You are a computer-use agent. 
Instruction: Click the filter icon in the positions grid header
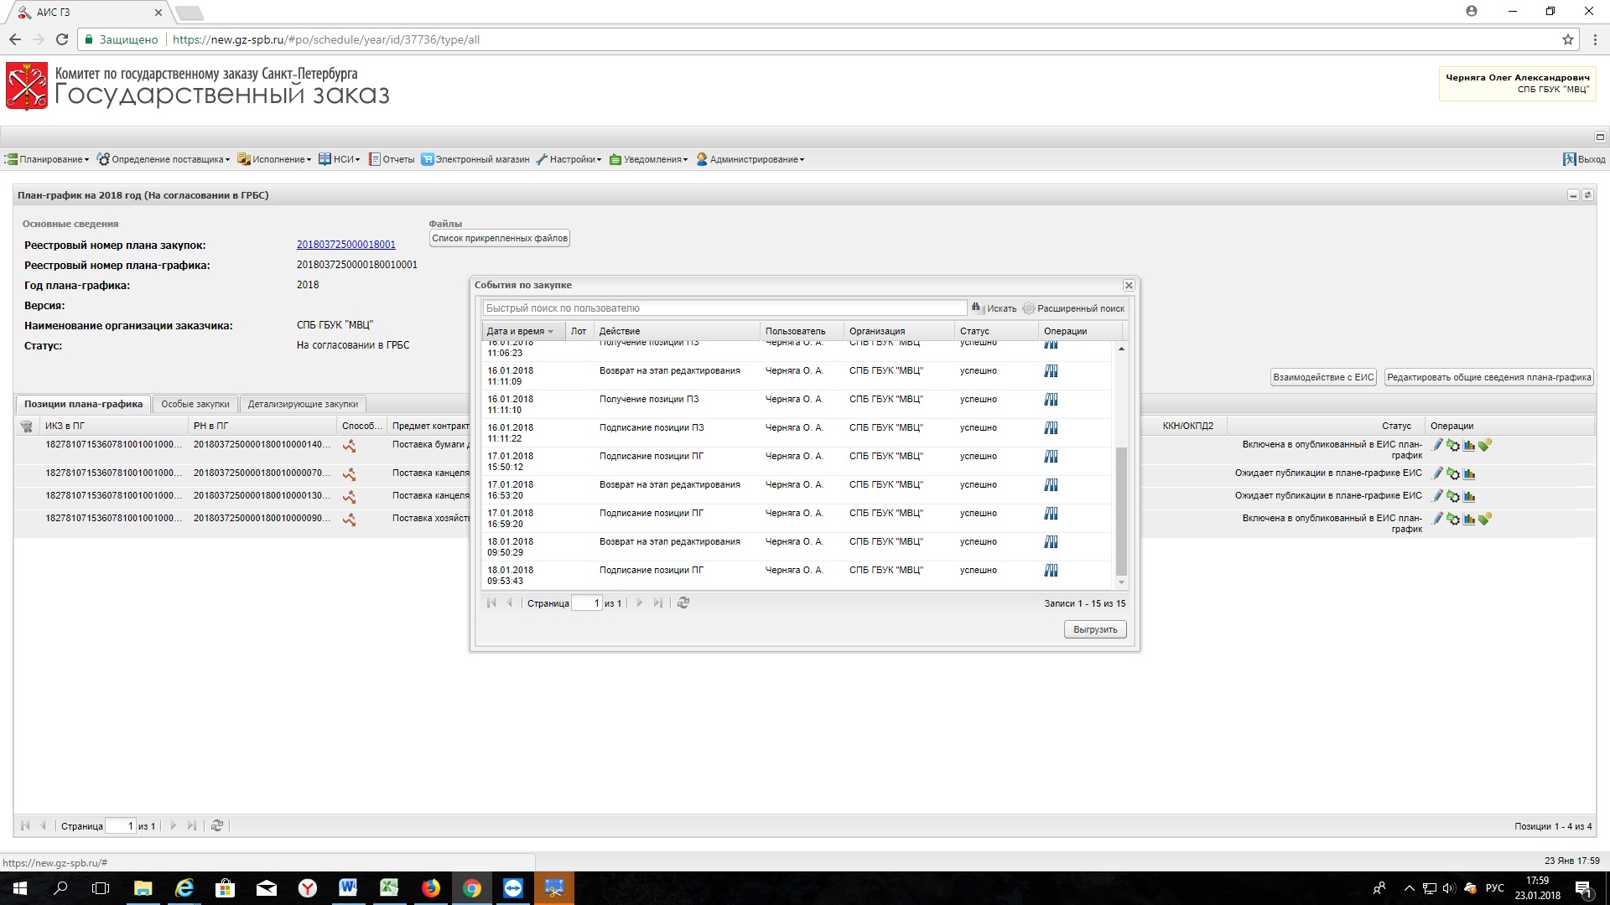tap(26, 427)
